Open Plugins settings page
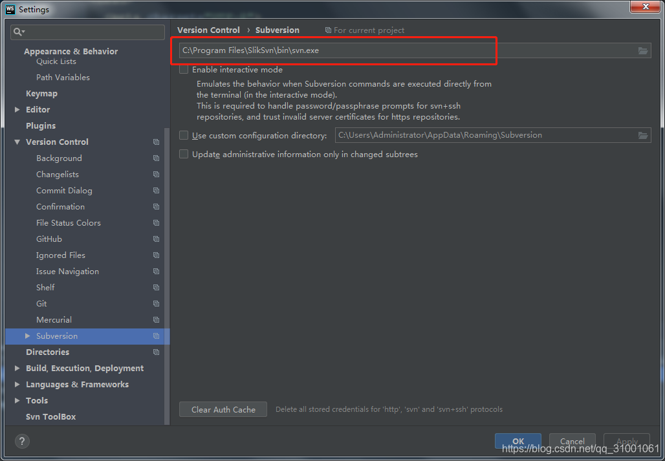Screen dimensions: 665x461 coord(41,126)
